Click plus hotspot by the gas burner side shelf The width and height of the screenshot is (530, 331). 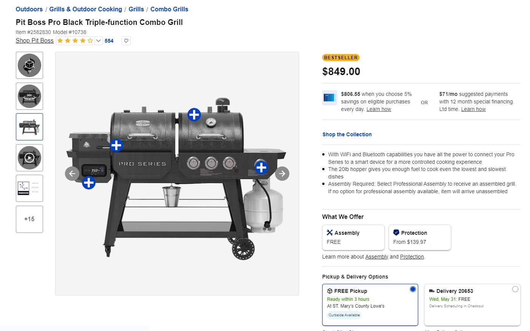pyautogui.click(x=261, y=167)
